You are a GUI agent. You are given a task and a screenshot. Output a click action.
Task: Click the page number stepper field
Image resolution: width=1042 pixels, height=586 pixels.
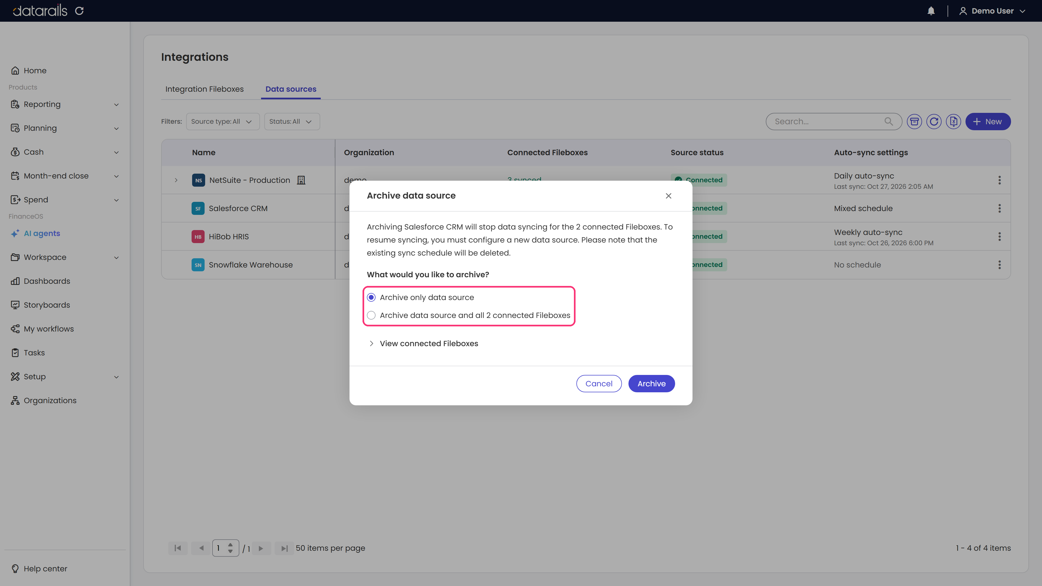[x=225, y=548]
